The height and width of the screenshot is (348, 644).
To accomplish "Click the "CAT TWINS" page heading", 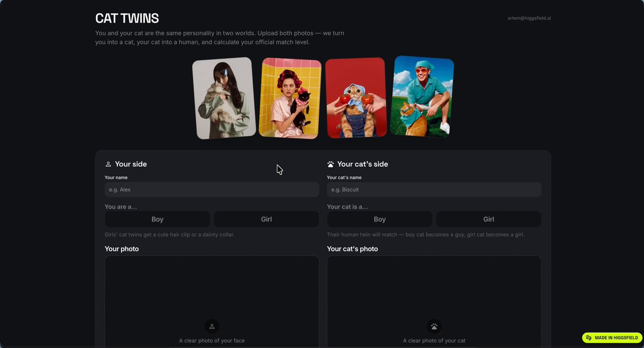I will pyautogui.click(x=127, y=19).
